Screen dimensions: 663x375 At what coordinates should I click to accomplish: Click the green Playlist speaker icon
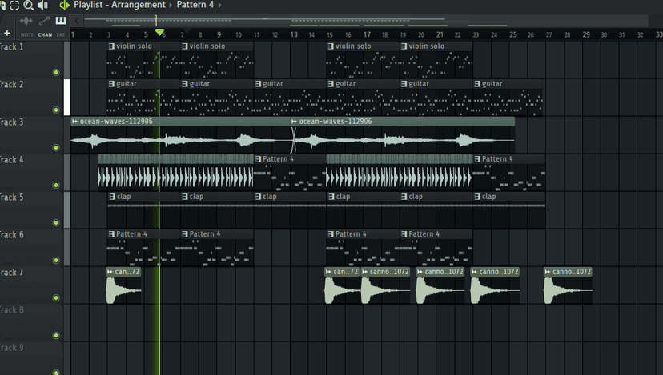[64, 5]
